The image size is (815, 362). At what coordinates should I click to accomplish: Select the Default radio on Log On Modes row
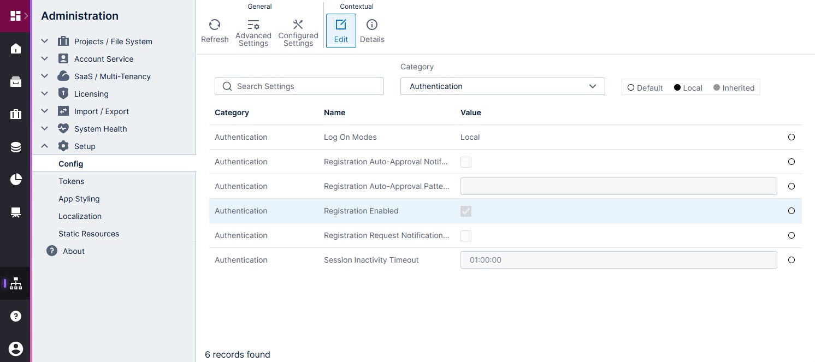pos(792,137)
